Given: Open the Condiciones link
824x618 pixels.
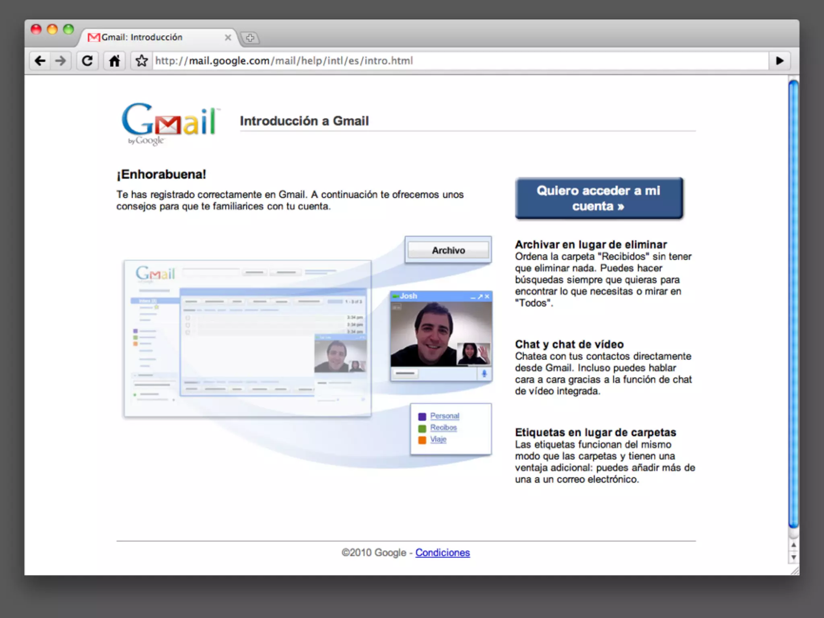Looking at the screenshot, I should click(442, 552).
